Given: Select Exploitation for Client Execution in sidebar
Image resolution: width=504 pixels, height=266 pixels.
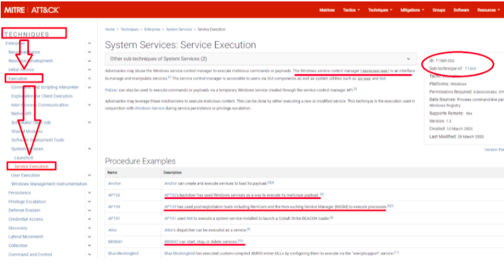Looking at the screenshot, I should click(x=42, y=96).
